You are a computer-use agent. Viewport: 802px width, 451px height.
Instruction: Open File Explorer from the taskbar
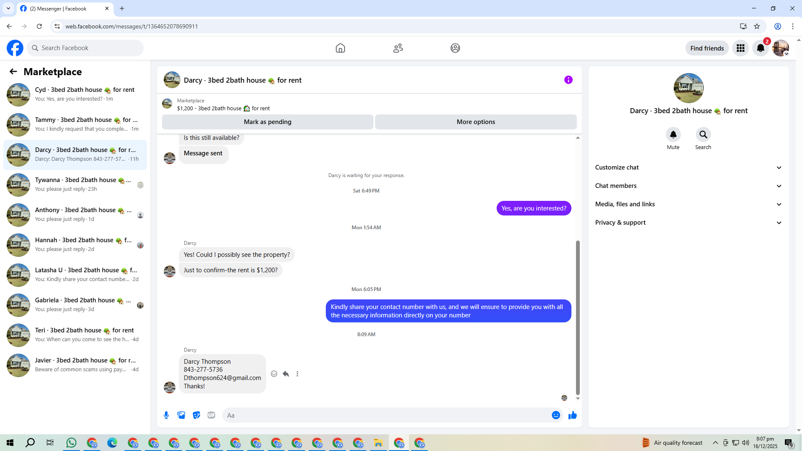378,443
